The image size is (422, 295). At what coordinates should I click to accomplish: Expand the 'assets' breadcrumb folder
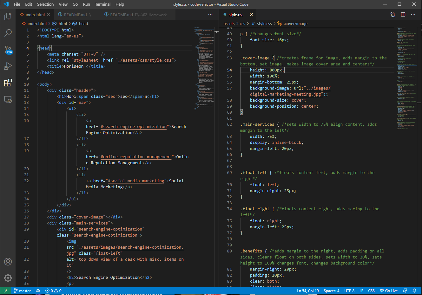[x=229, y=23]
